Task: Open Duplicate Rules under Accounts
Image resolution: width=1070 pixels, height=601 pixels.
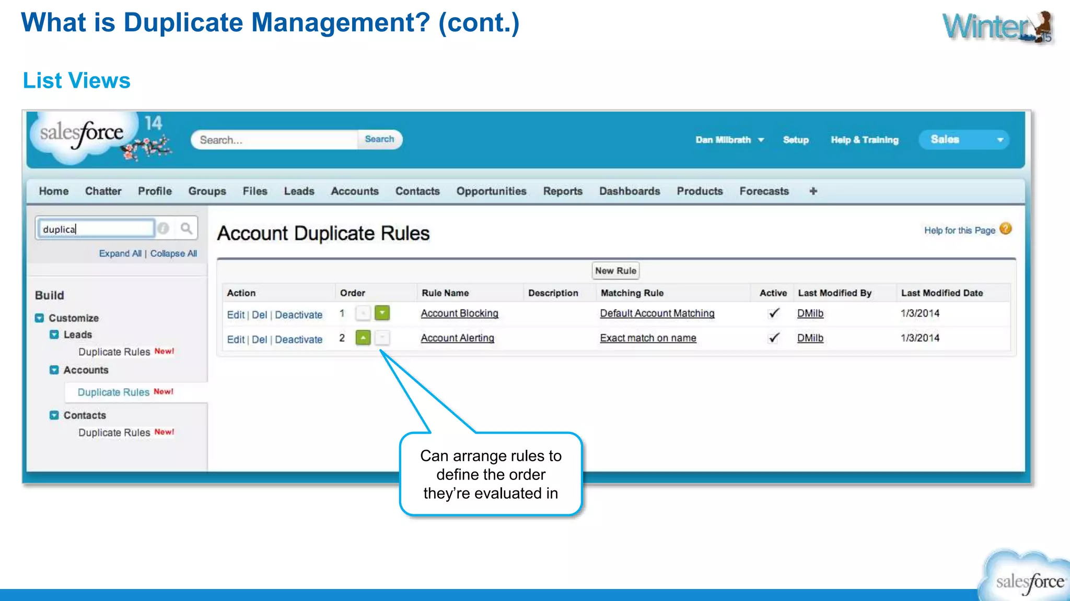Action: point(113,392)
